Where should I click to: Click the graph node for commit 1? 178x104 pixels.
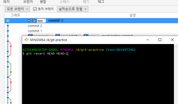[x=8, y=31]
